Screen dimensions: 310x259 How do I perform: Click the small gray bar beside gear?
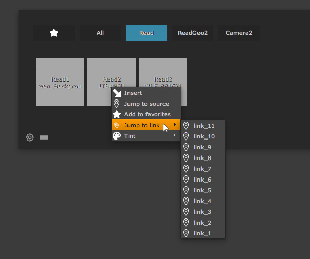44,137
